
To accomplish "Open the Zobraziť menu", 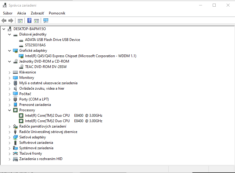I will click(37, 13).
